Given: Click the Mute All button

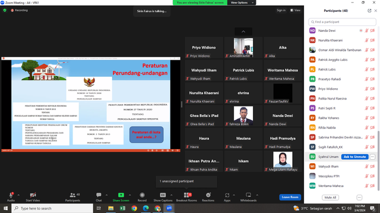Looking at the screenshot, I should tap(330, 198).
